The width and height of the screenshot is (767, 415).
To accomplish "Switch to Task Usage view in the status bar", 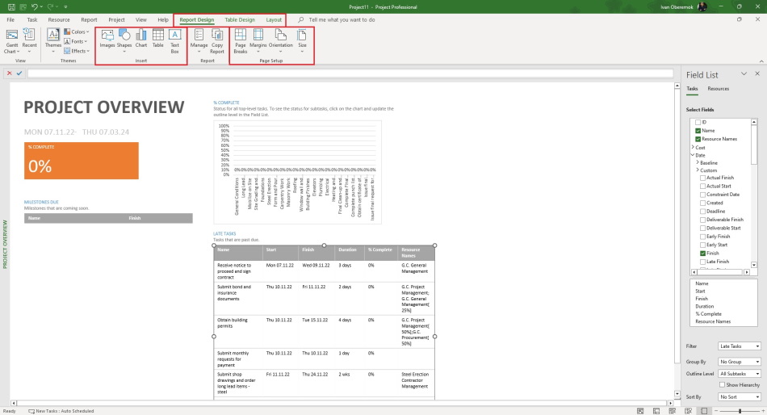I will pyautogui.click(x=656, y=411).
